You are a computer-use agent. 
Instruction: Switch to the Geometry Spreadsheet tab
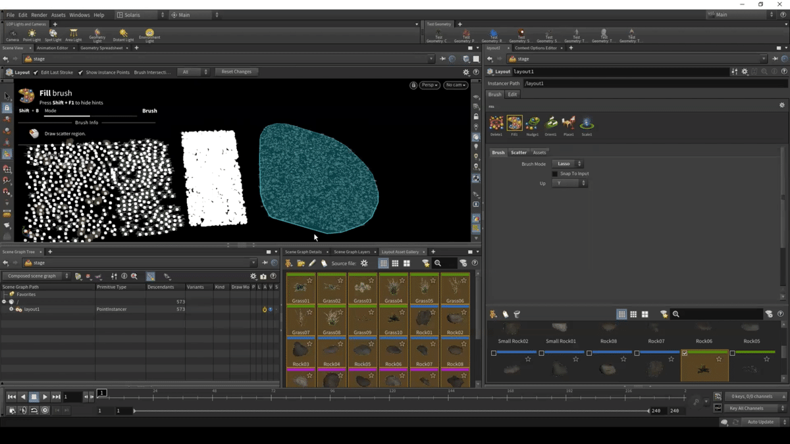[x=101, y=48]
